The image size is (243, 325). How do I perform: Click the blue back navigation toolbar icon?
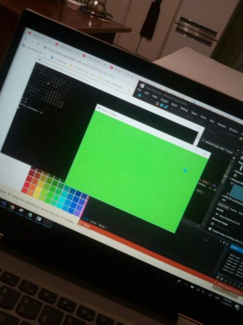(139, 95)
